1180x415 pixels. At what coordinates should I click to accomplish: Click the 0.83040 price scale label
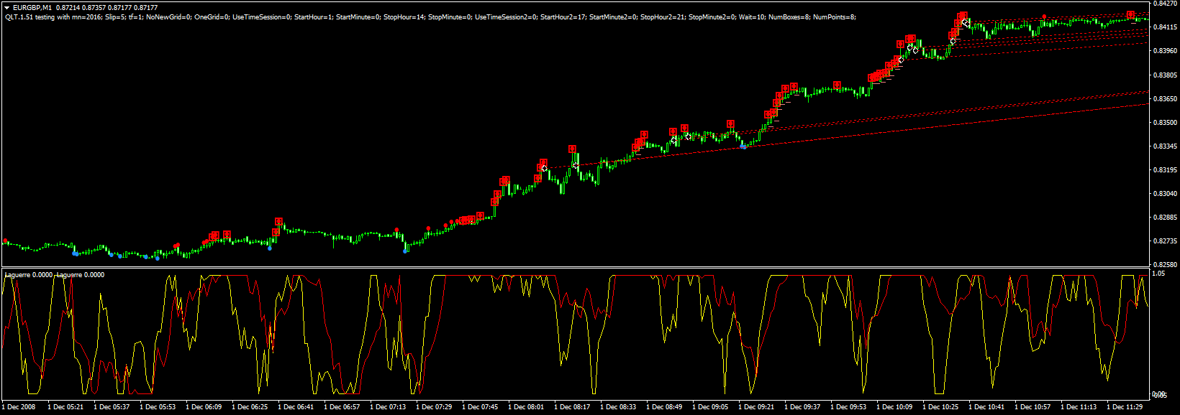click(x=1165, y=193)
